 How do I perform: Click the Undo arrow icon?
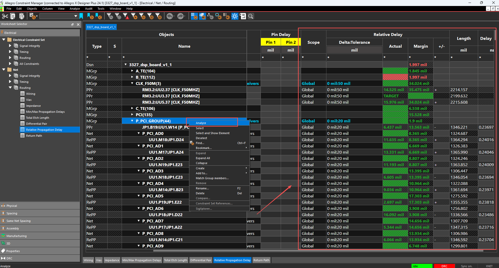(170, 16)
